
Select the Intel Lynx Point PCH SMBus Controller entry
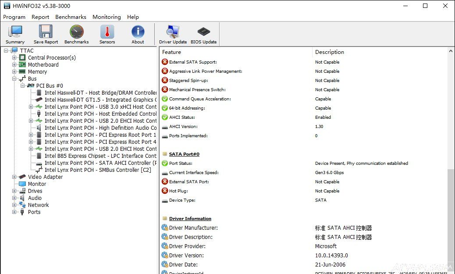(x=96, y=170)
